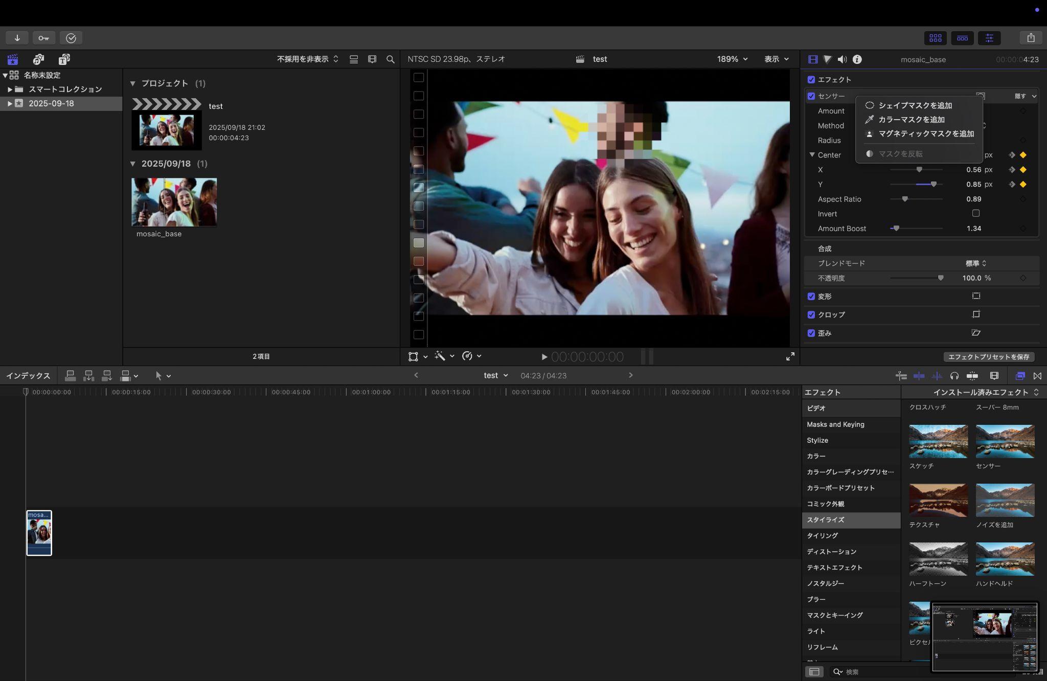1047x681 pixels.
Task: Open titles and generators sidebar icon
Action: click(x=64, y=59)
